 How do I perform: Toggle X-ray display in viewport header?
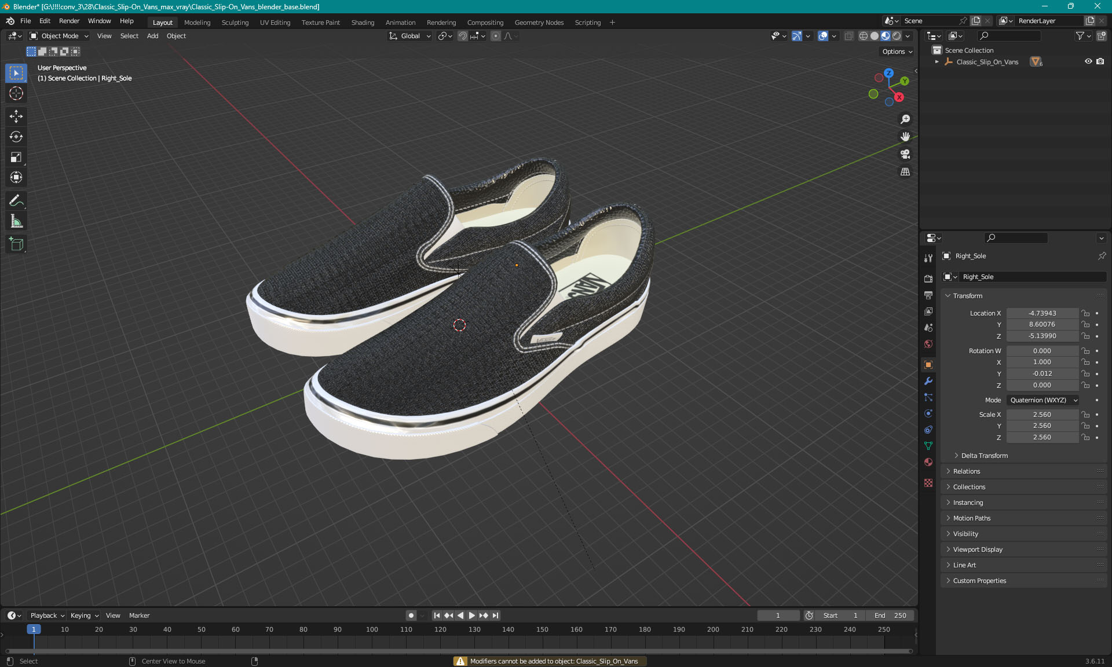[849, 36]
